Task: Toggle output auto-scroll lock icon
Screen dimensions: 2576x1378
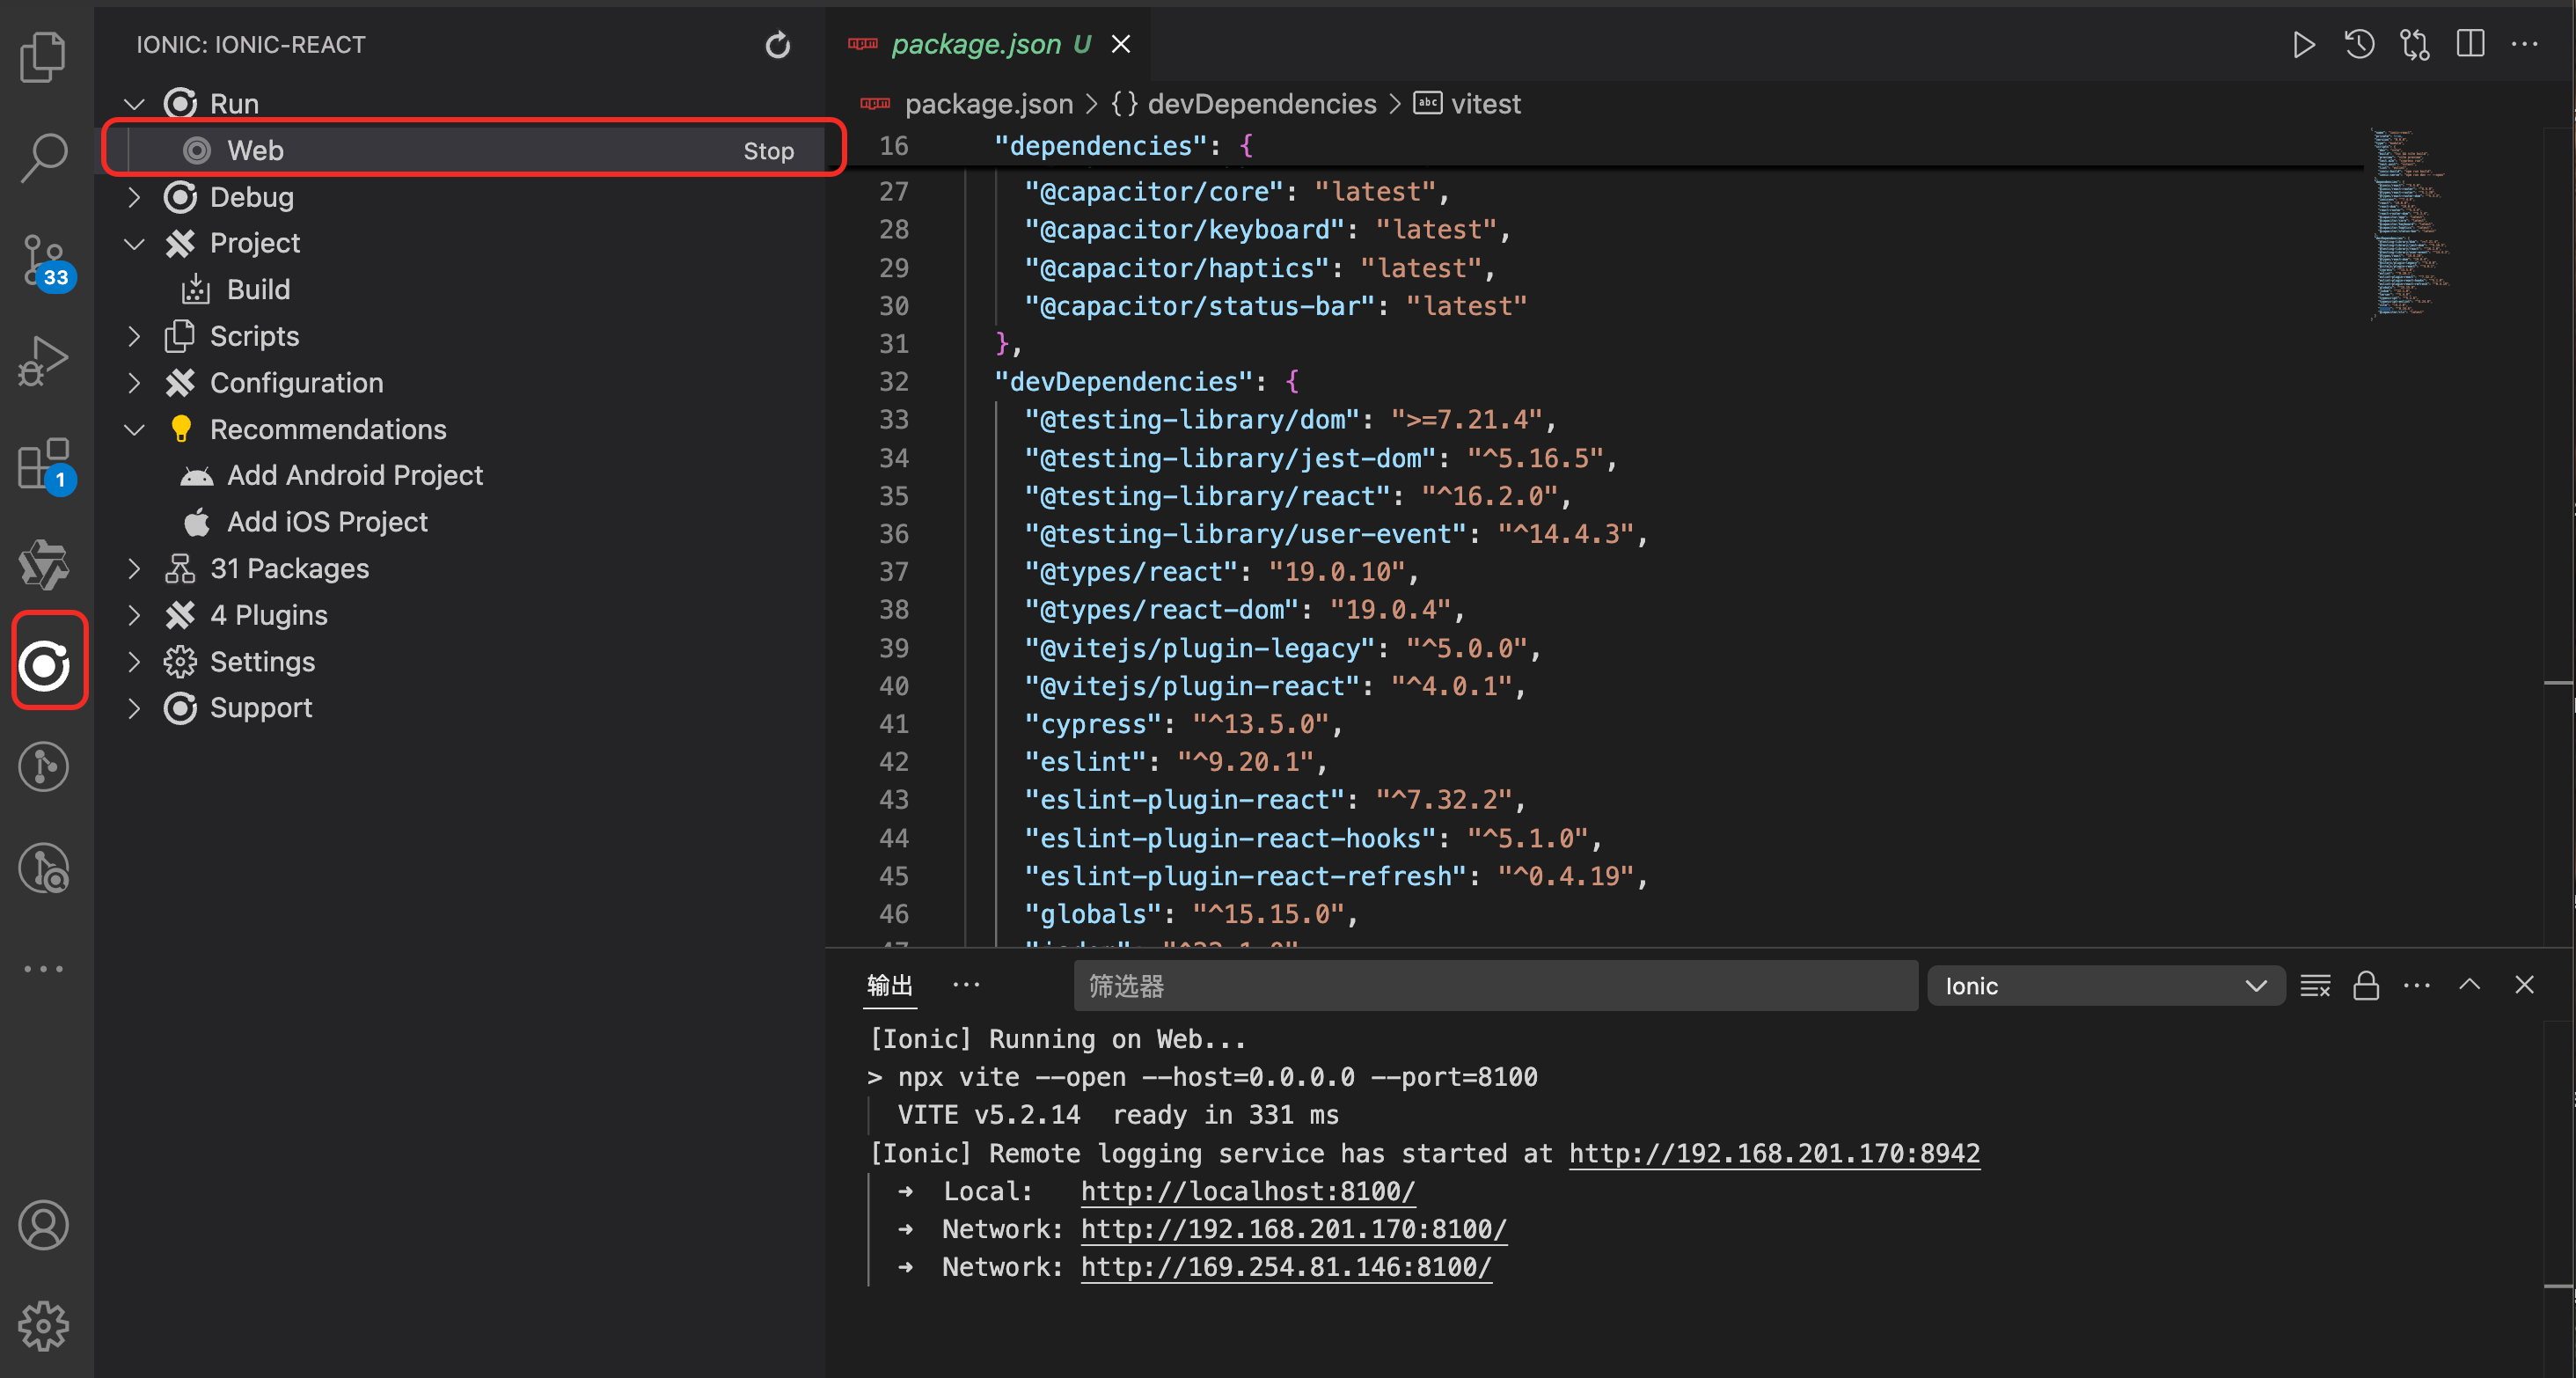Action: click(x=2365, y=986)
